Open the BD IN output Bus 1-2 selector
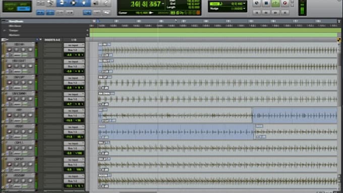The image size is (343, 193). 74,50
